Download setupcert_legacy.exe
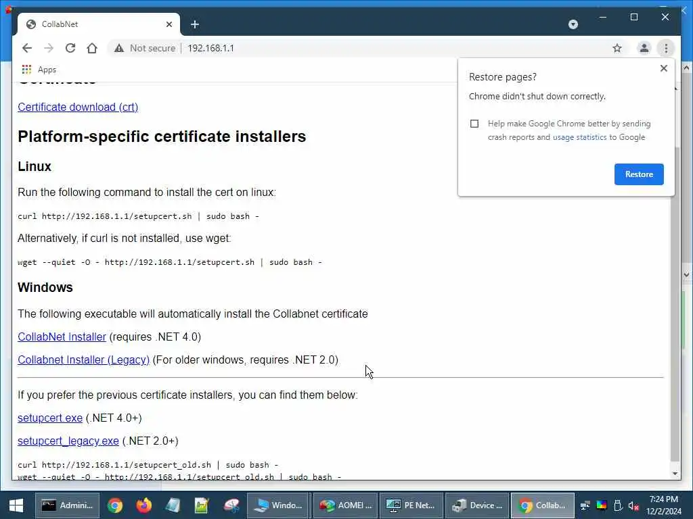This screenshot has width=693, height=519. [68, 441]
